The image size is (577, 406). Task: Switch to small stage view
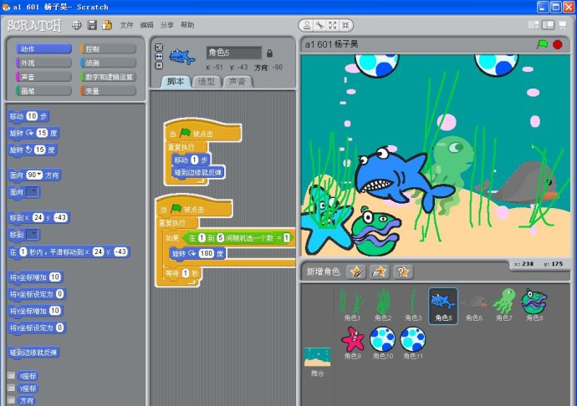click(x=534, y=25)
